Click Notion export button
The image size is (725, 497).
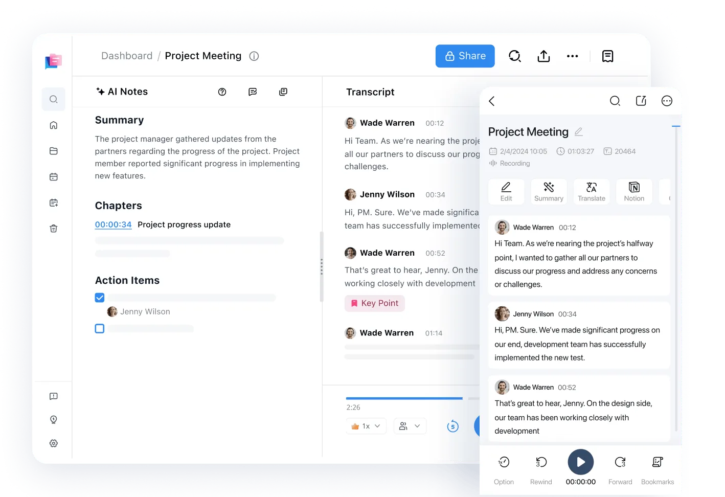tap(634, 192)
